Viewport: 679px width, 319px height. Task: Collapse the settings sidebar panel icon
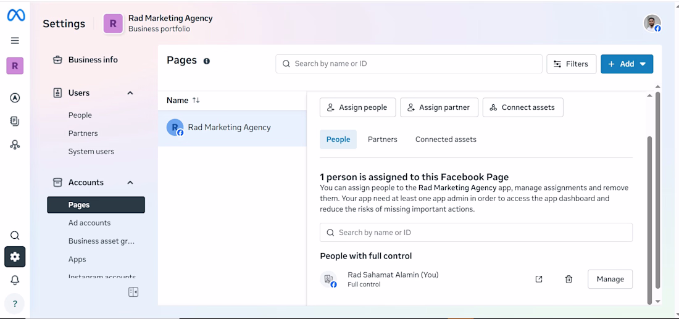click(133, 292)
